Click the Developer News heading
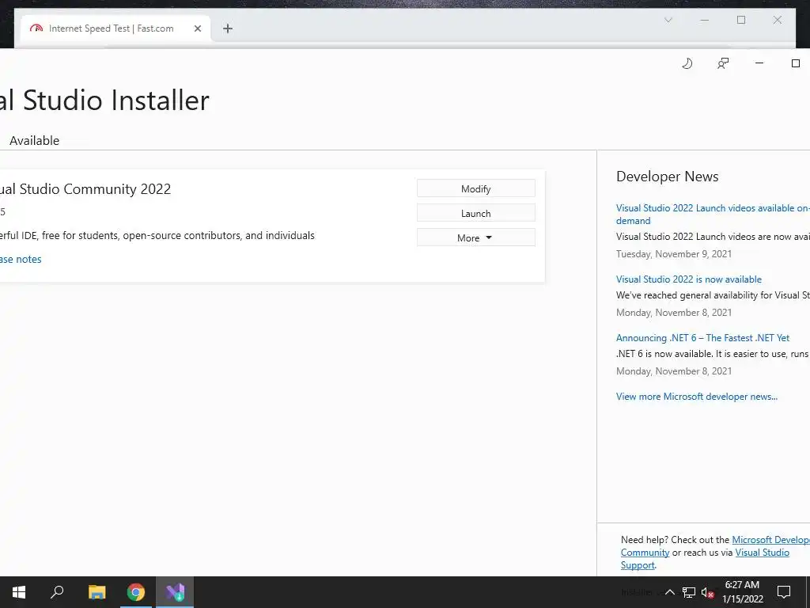 click(x=667, y=177)
